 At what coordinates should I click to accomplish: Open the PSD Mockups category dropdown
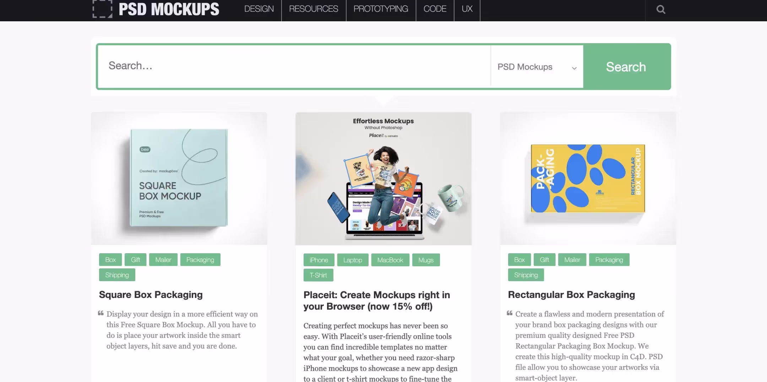[537, 67]
